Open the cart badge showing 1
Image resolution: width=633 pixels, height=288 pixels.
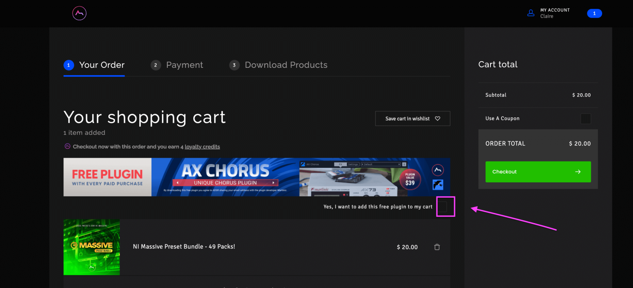coord(594,14)
